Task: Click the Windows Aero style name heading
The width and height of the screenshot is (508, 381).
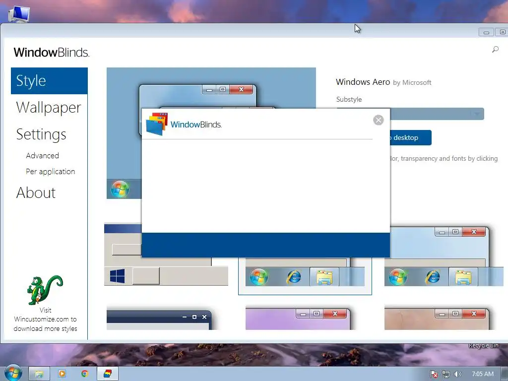Action: (x=363, y=82)
